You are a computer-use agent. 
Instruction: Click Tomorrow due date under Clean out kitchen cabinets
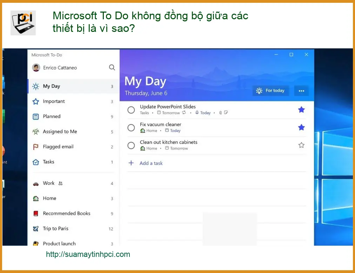176,148
